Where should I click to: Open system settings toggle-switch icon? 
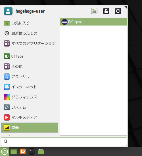pyautogui.click(x=94, y=11)
